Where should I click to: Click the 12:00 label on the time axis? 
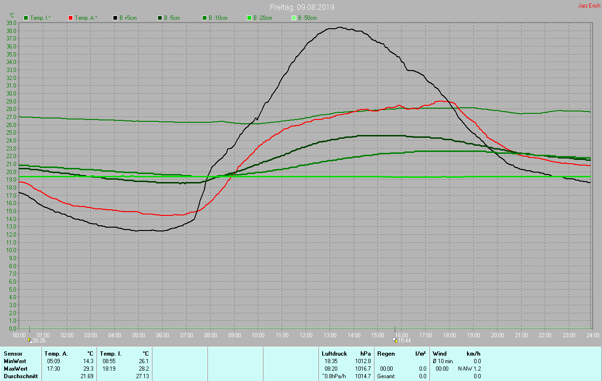pyautogui.click(x=306, y=335)
